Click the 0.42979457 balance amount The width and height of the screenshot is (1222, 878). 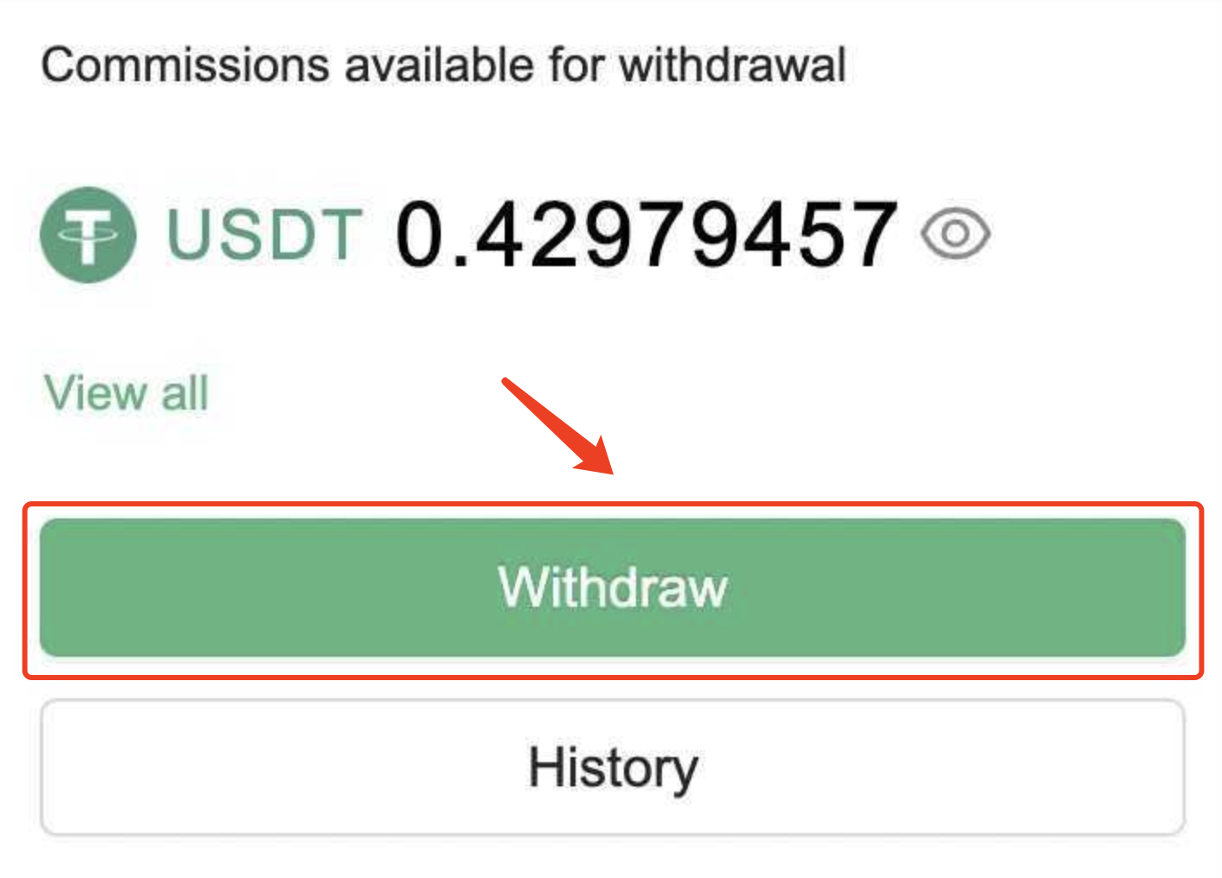tap(646, 235)
